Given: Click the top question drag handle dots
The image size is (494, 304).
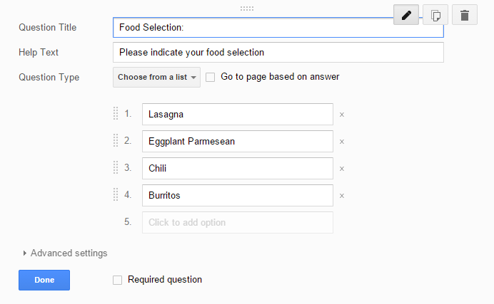Looking at the screenshot, I should [x=247, y=9].
